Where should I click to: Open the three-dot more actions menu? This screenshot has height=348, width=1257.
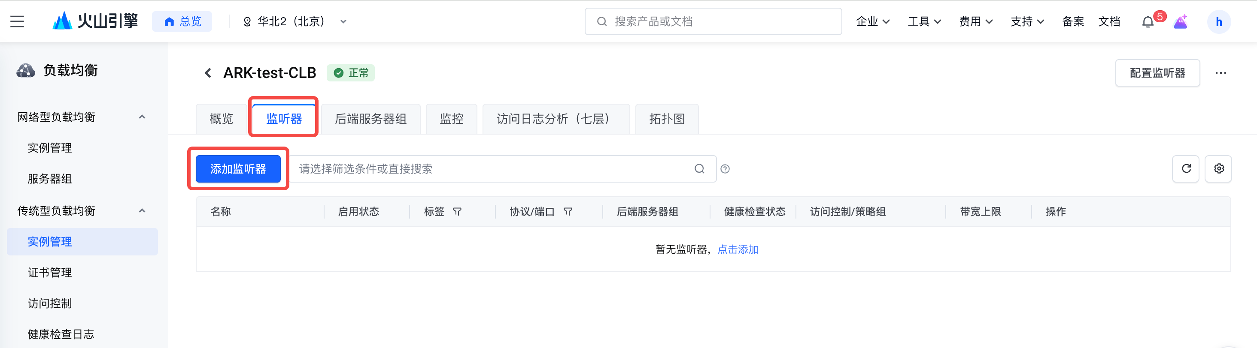1221,73
